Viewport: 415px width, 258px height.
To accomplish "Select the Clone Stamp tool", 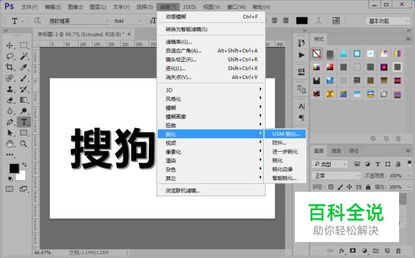I will click(x=10, y=89).
